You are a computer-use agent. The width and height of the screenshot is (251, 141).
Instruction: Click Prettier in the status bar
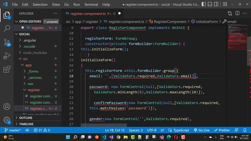(222, 130)
